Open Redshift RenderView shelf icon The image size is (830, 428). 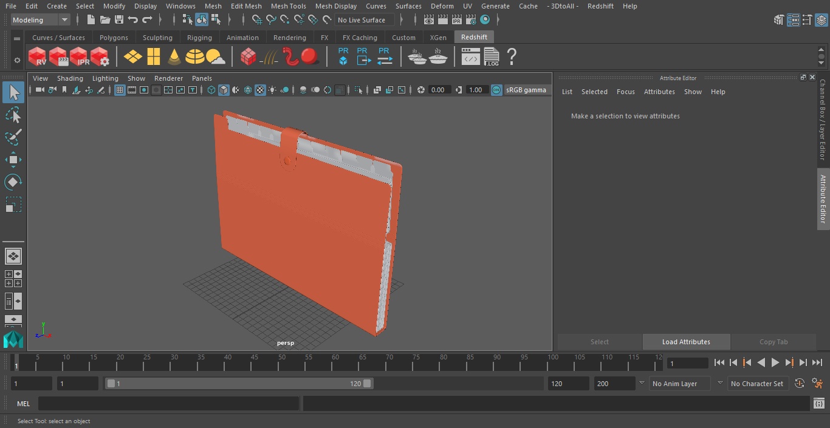coord(37,57)
